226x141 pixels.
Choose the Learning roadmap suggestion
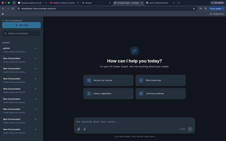[x=161, y=93]
